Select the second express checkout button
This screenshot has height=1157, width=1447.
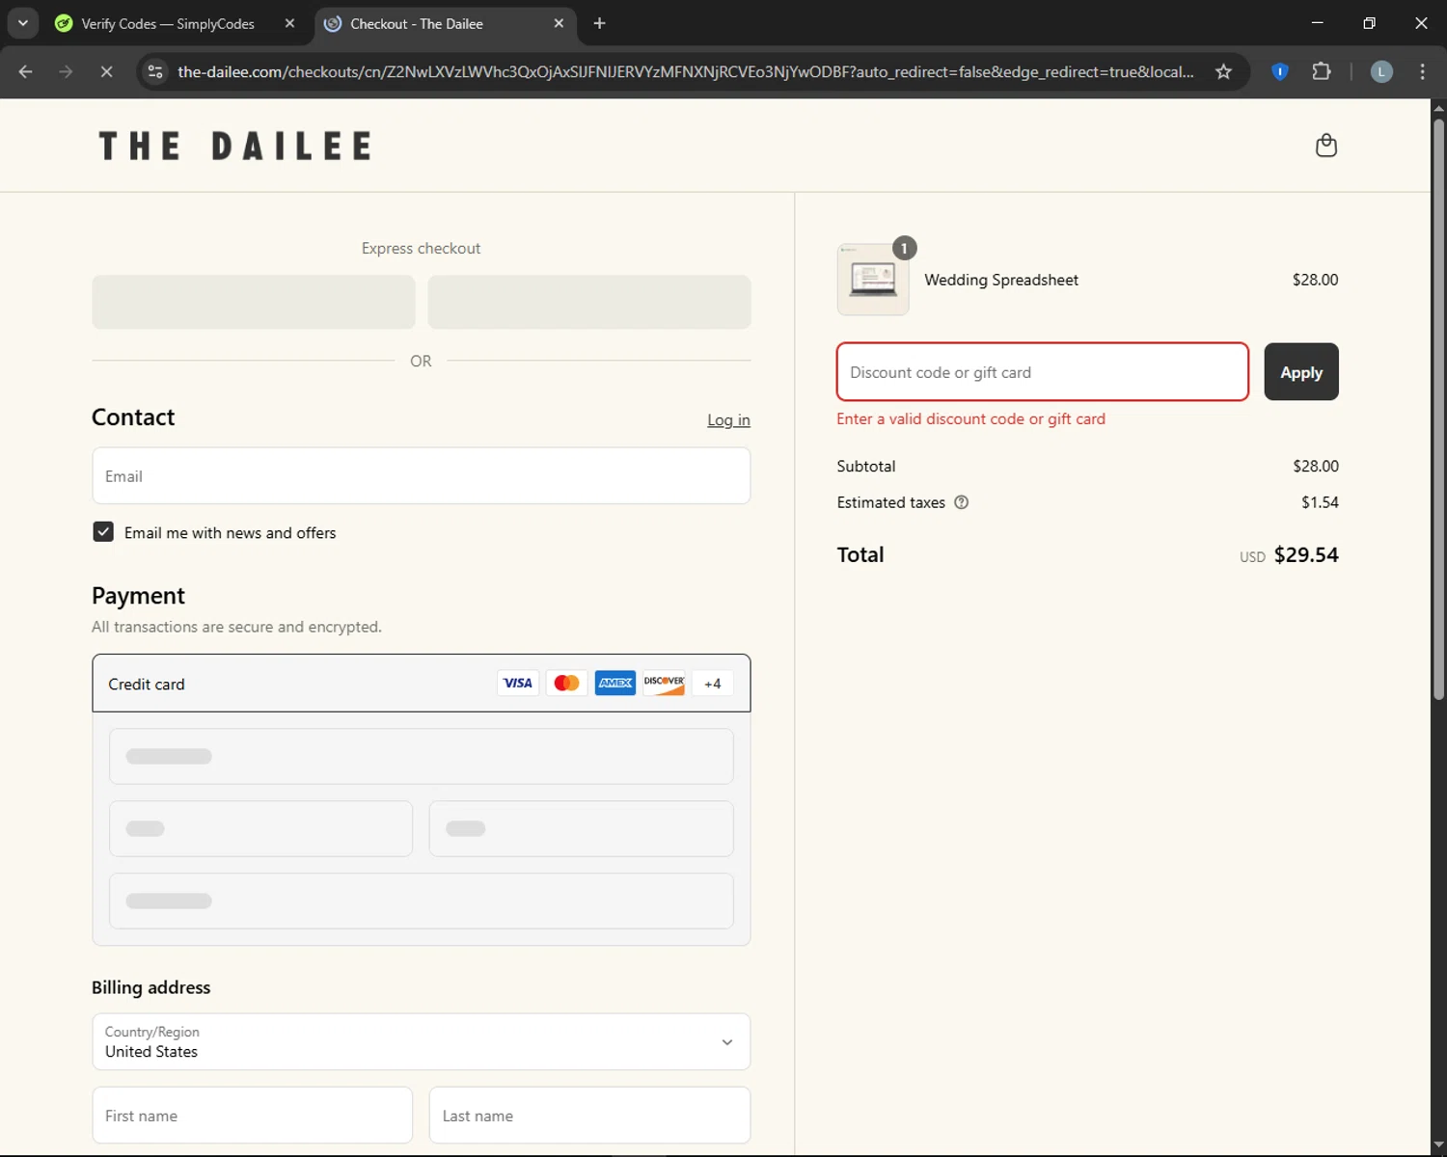coord(589,302)
